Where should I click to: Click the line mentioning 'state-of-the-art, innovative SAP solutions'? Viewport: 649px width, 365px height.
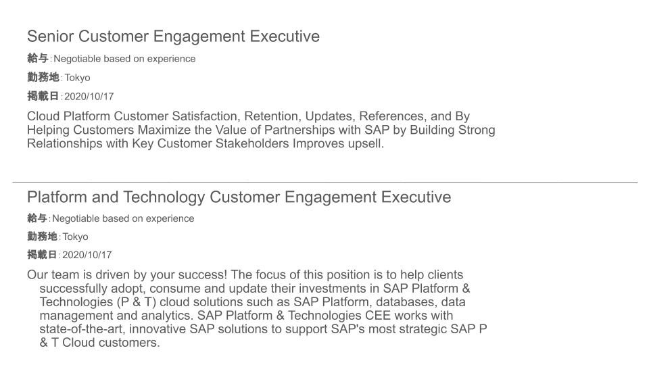263,329
